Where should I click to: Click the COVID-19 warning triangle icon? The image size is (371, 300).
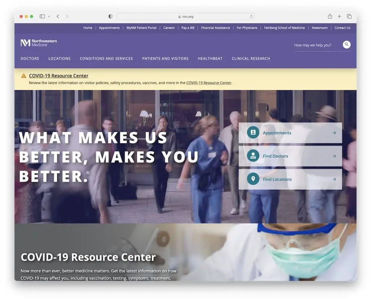24,76
